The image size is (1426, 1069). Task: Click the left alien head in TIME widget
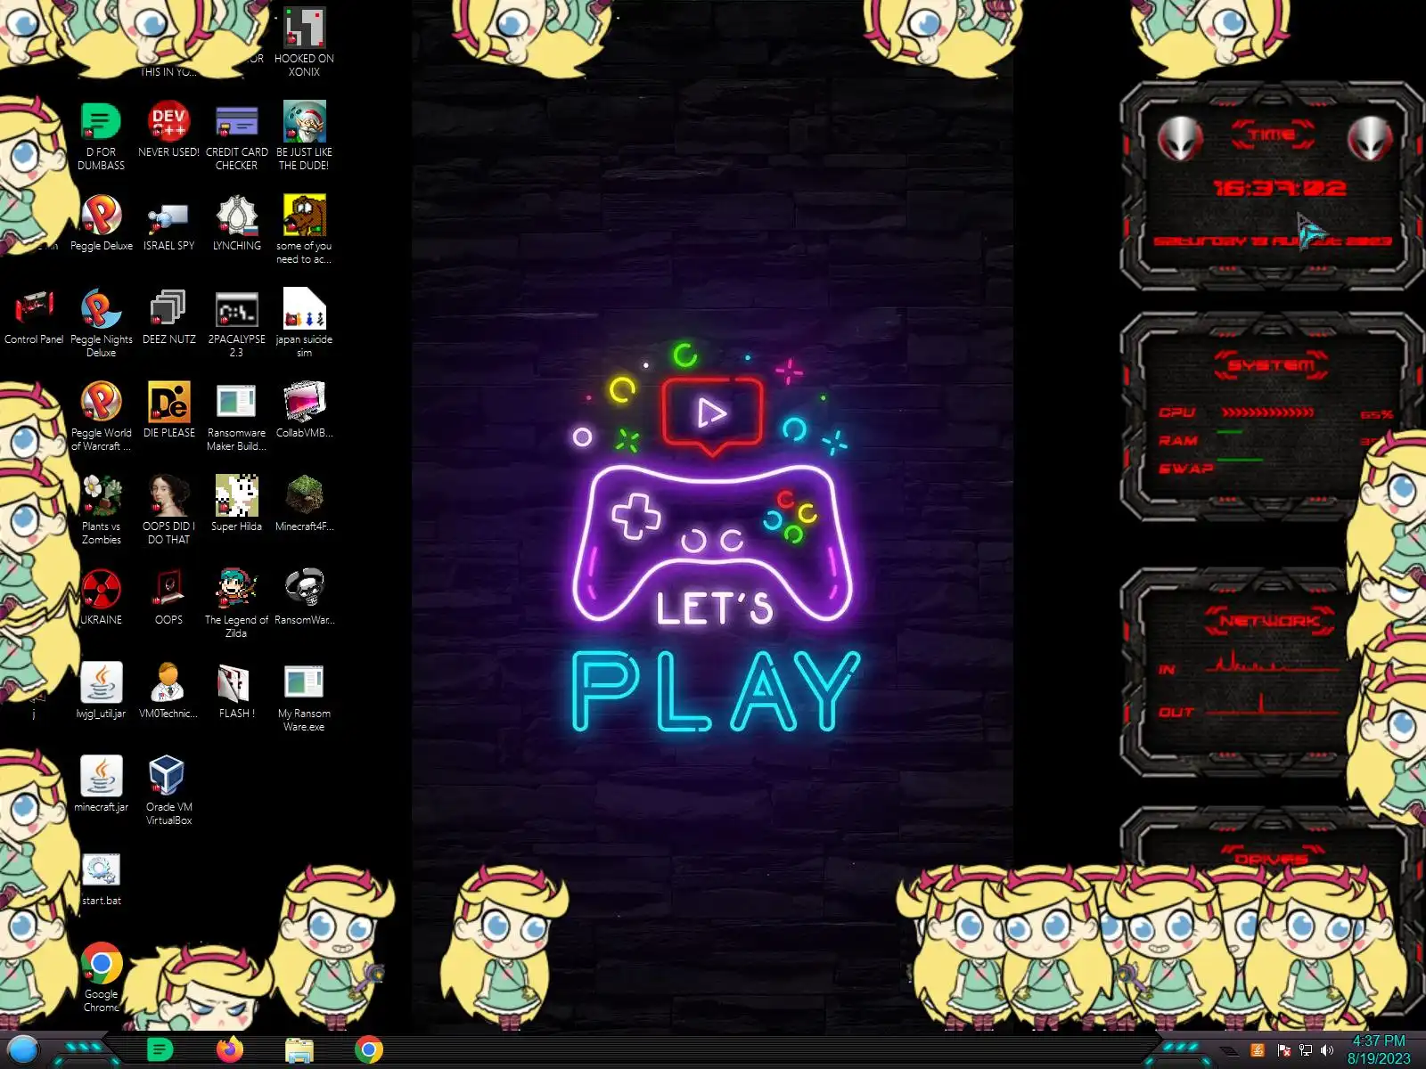(x=1179, y=138)
